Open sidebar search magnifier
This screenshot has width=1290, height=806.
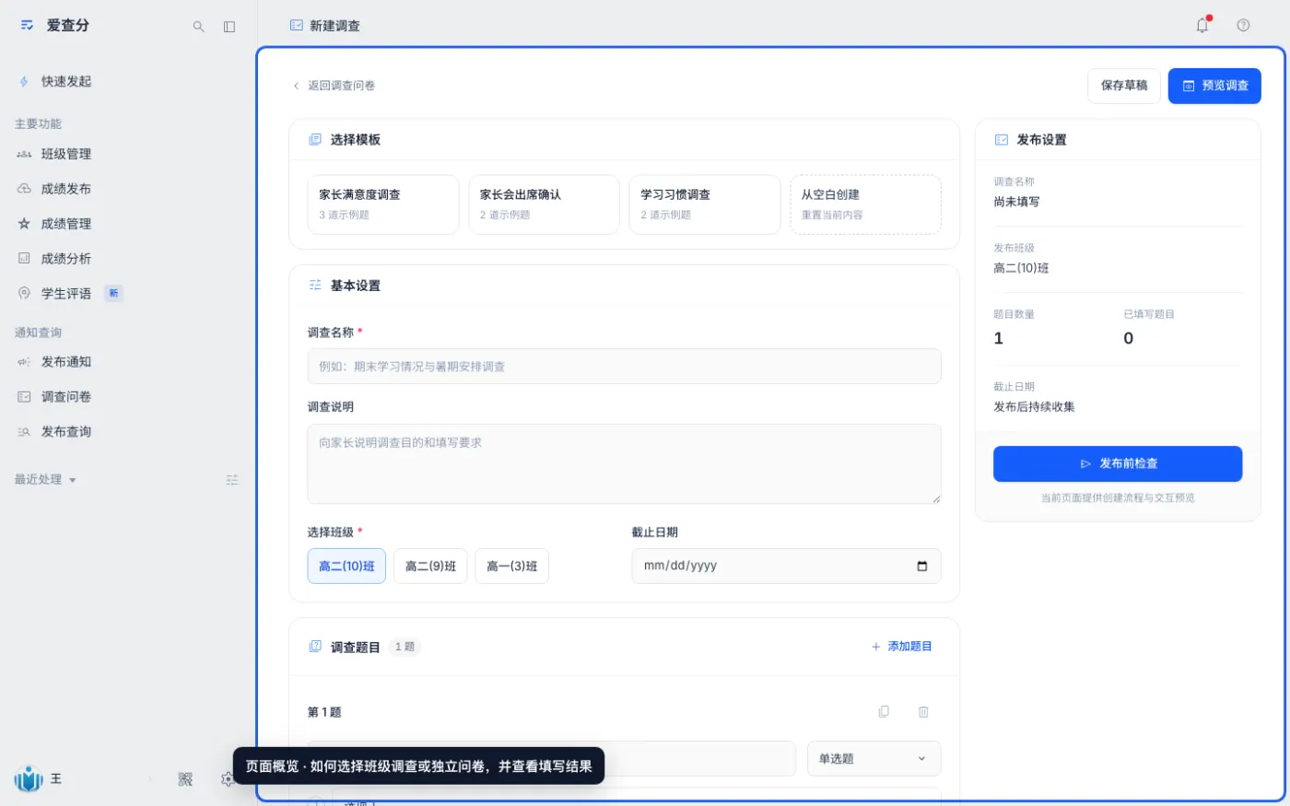click(x=198, y=27)
